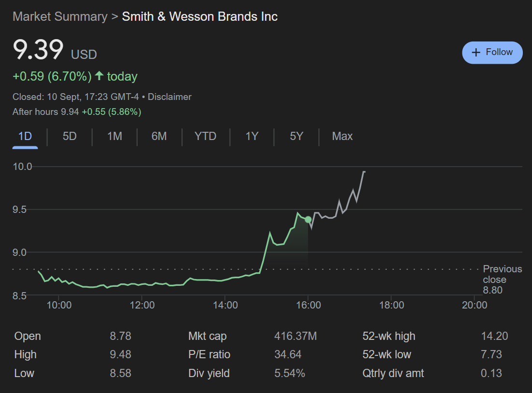Switch to the 5D tab
The image size is (532, 393).
[x=70, y=136]
